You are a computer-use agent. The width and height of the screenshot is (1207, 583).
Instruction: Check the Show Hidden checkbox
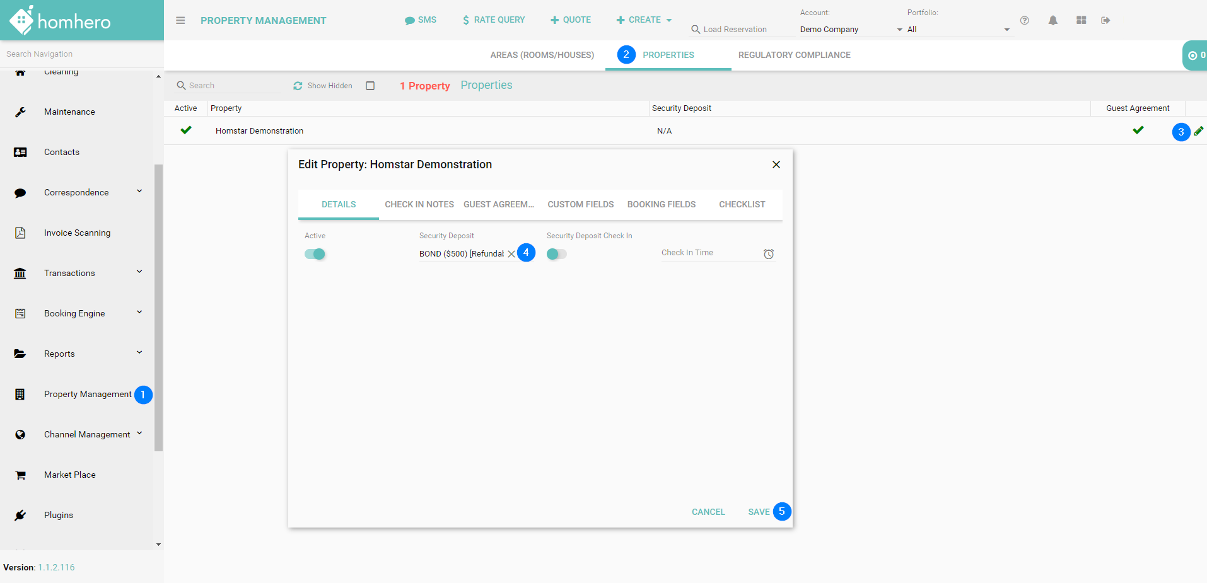(370, 86)
